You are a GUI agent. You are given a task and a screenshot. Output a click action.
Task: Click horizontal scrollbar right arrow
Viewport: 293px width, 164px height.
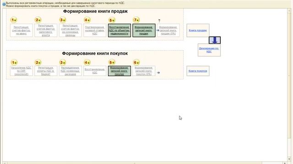tap(285, 163)
